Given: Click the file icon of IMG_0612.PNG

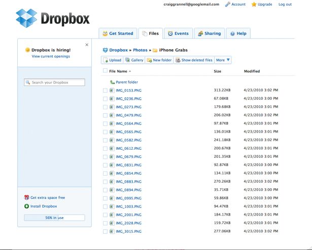Looking at the screenshot, I should 112,148.
